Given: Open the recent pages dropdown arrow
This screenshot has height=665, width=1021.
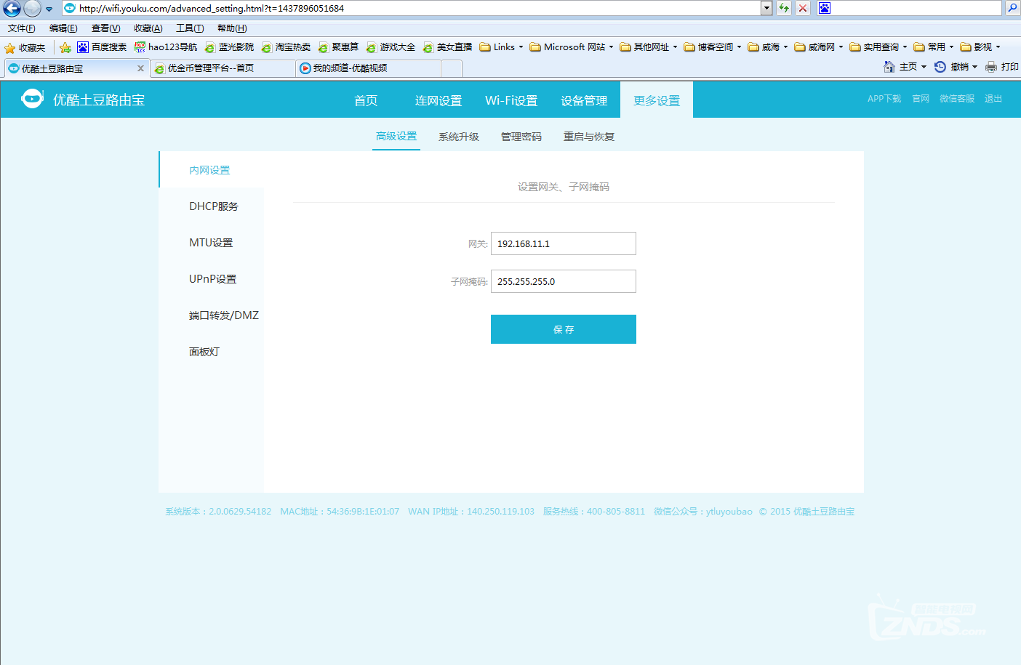Looking at the screenshot, I should [x=49, y=9].
